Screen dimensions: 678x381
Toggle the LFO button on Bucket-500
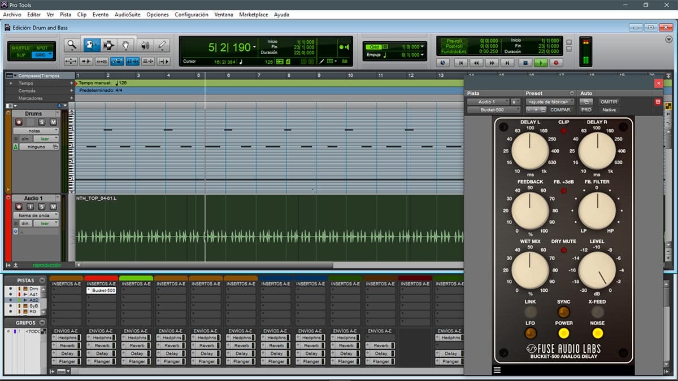click(x=530, y=333)
